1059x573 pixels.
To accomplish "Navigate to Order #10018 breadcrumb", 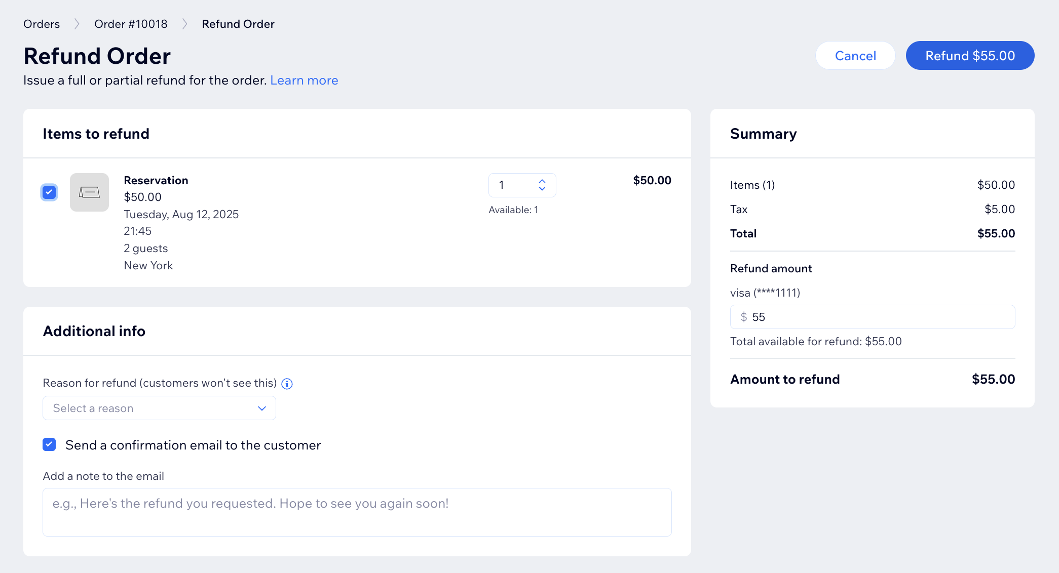I will 131,24.
